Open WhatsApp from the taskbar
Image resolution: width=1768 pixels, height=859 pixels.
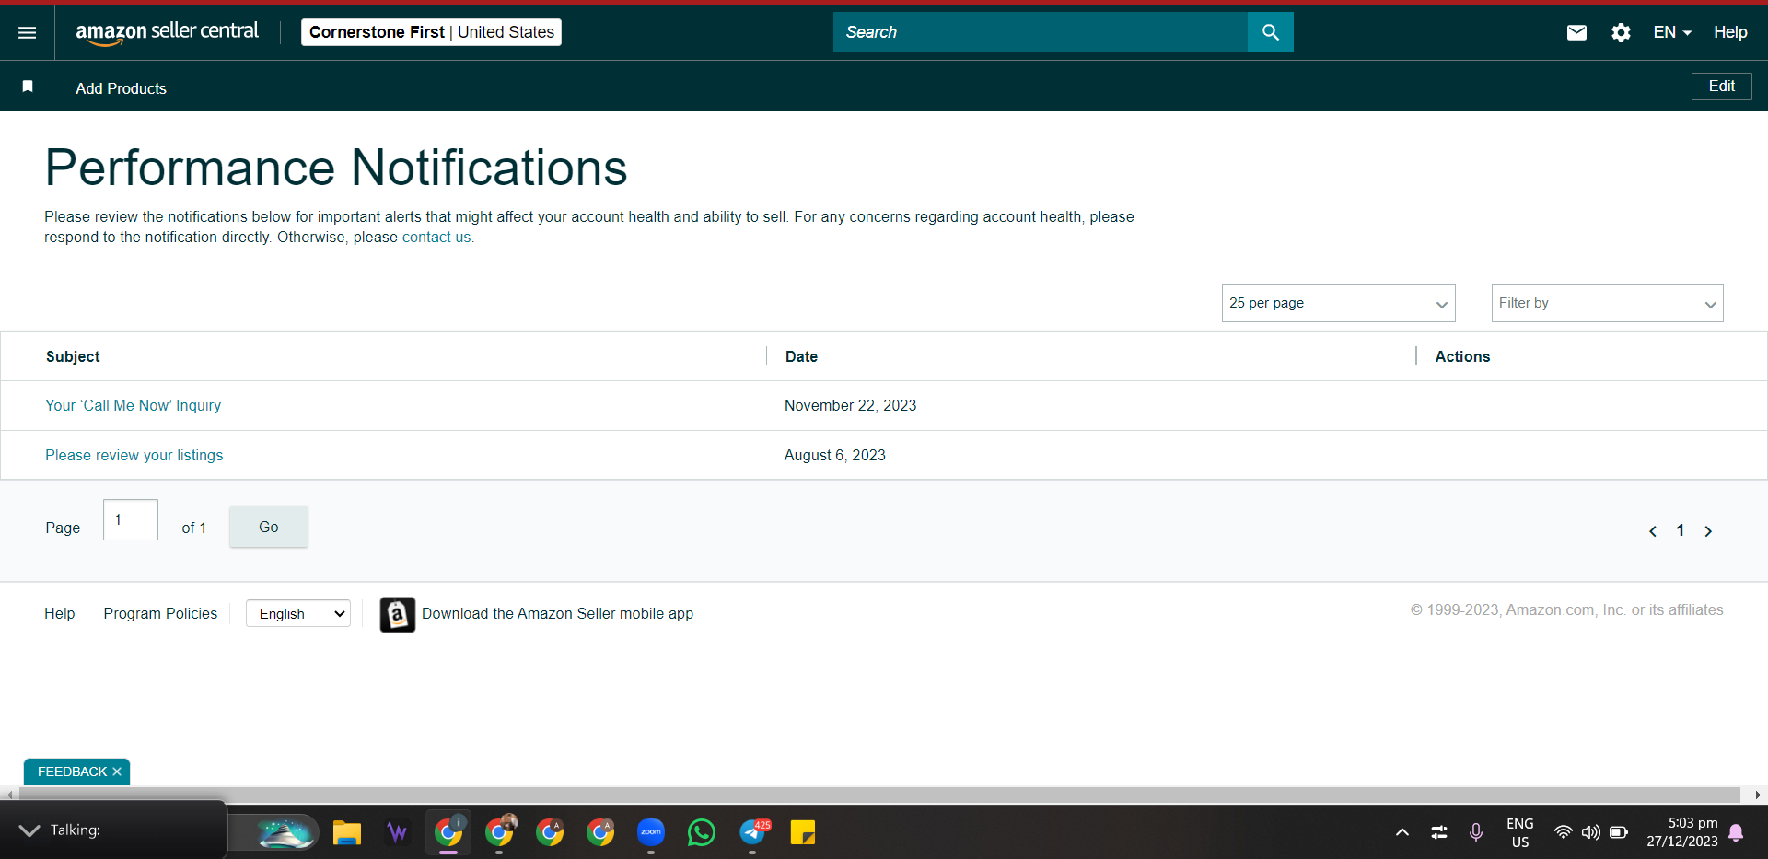pyautogui.click(x=702, y=832)
